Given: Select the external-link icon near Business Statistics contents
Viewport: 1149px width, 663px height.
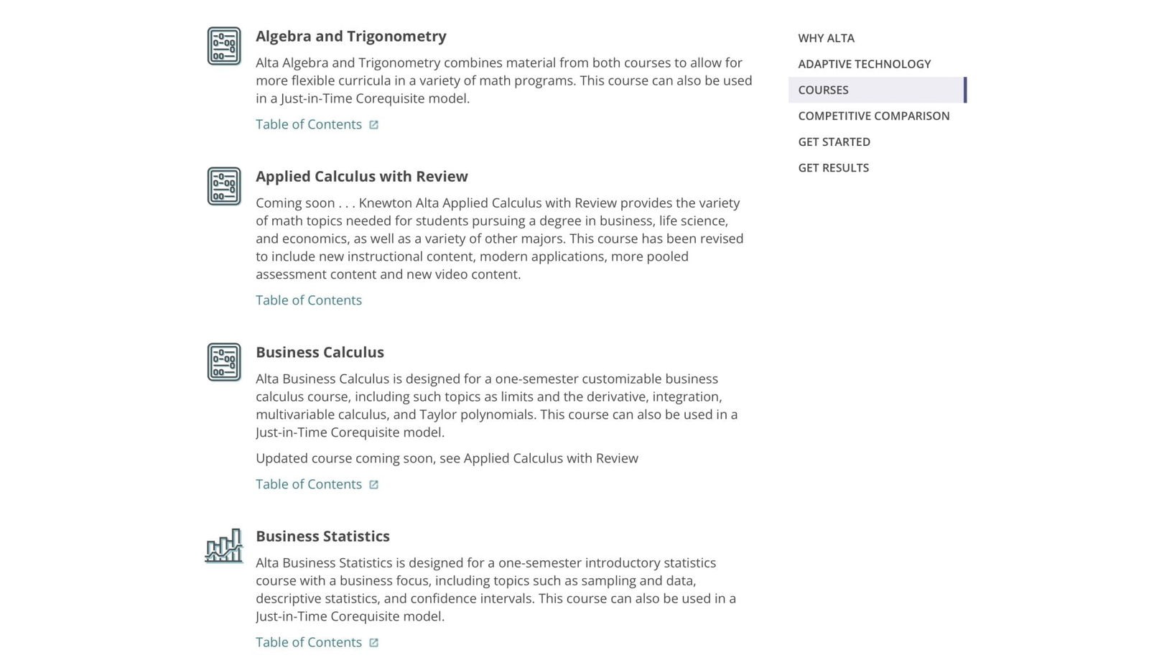Looking at the screenshot, I should [374, 642].
